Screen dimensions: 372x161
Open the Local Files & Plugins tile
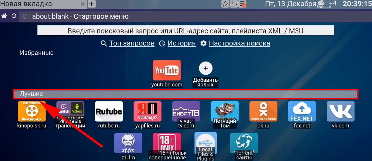[x=206, y=143]
